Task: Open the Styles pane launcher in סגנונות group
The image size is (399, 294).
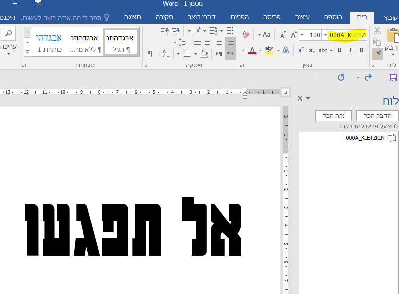Action: [x=24, y=65]
